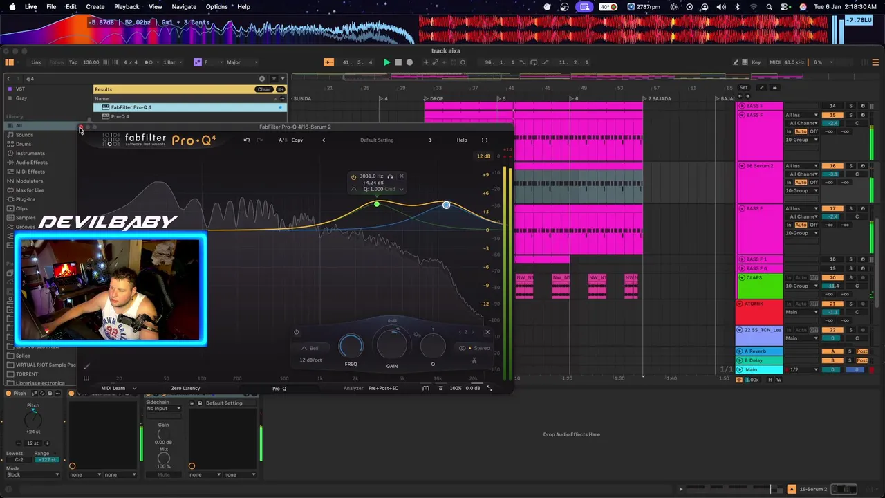Select FabFilter Pro-Q 4 result row
The height and width of the screenshot is (498, 885).
(x=190, y=107)
